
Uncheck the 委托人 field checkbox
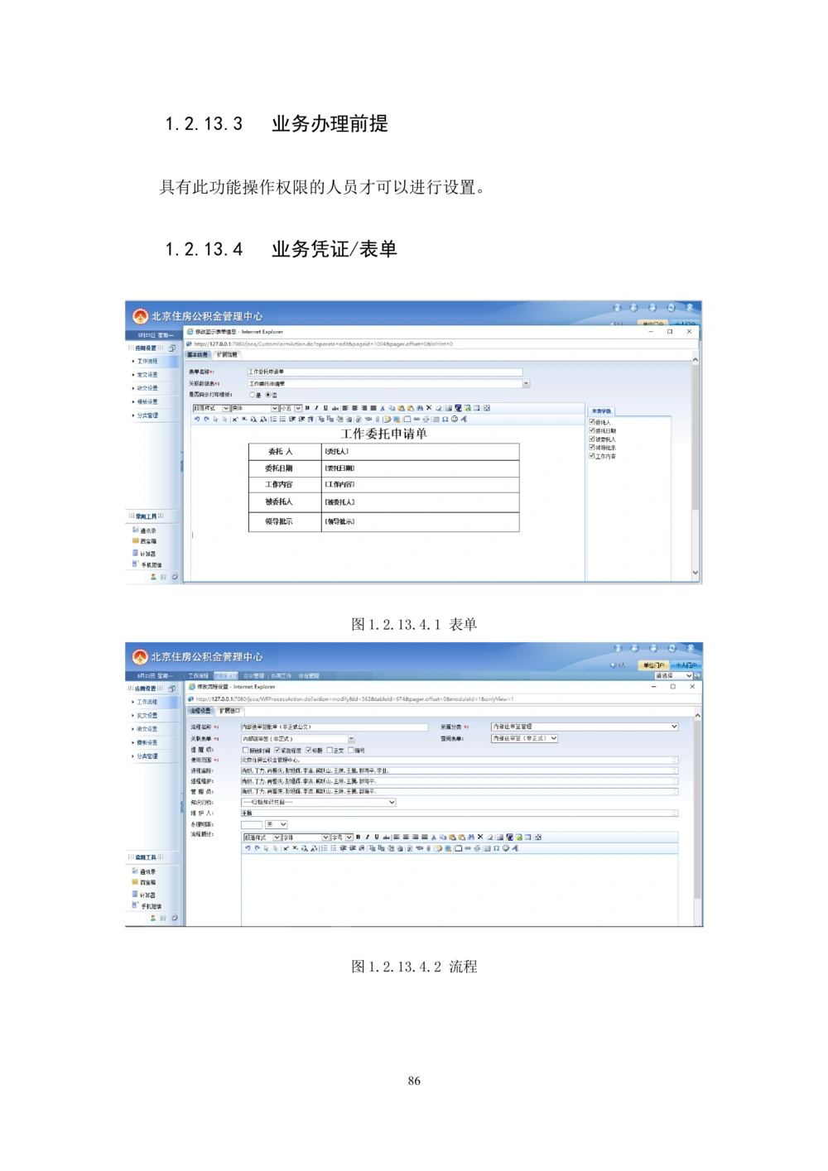pos(592,422)
